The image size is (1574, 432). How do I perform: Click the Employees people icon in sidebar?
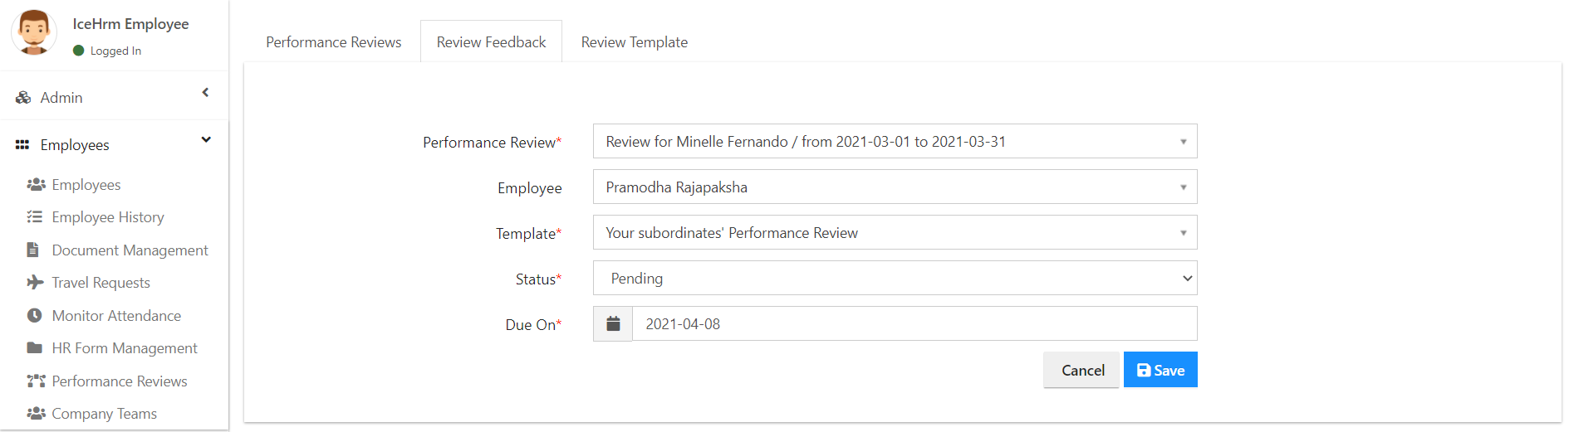(x=36, y=185)
